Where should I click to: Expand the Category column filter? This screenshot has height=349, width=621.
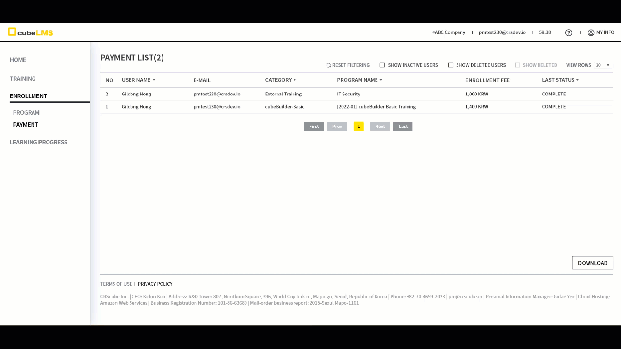click(x=294, y=80)
